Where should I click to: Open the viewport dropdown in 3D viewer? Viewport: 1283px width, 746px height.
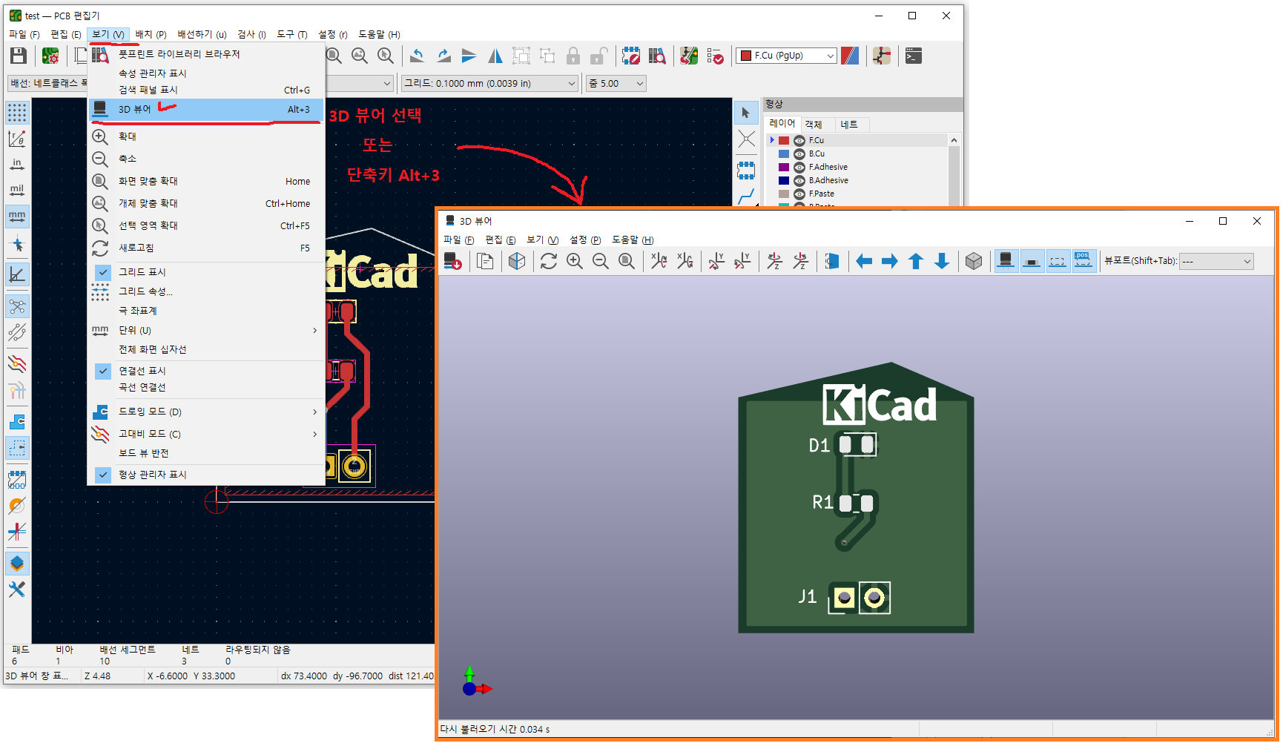click(x=1217, y=261)
